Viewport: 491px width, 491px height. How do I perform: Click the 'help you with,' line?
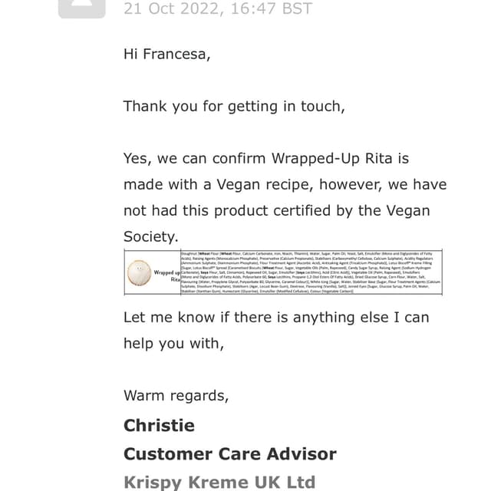point(174,344)
